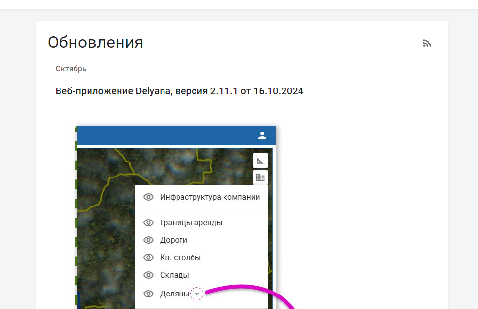
Task: Toggle visibility of Деляны layer
Action: (x=149, y=294)
